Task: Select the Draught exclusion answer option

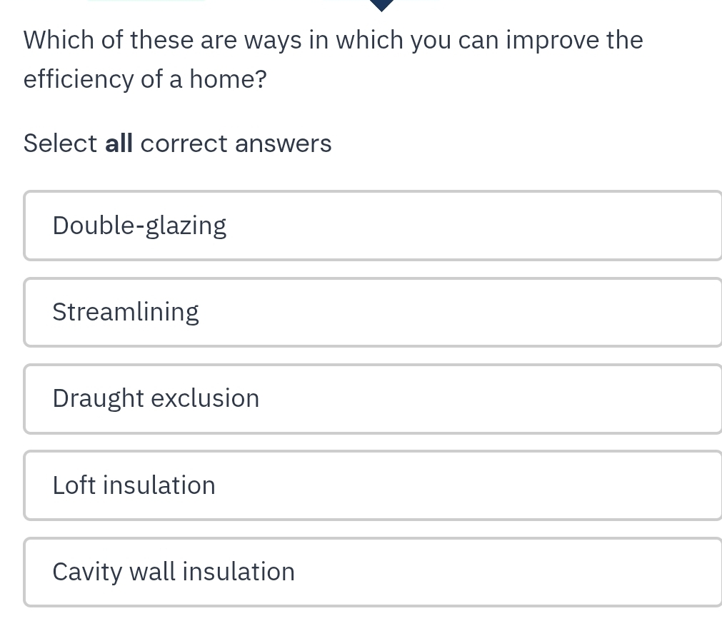Action: tap(373, 399)
